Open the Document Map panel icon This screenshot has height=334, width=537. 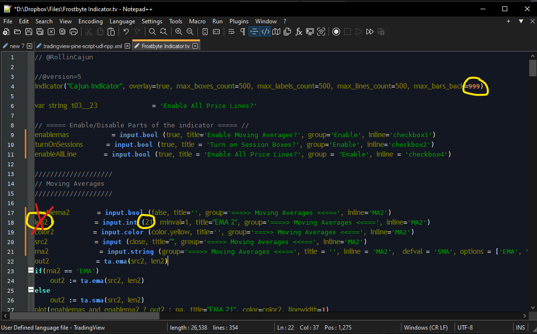[276, 32]
